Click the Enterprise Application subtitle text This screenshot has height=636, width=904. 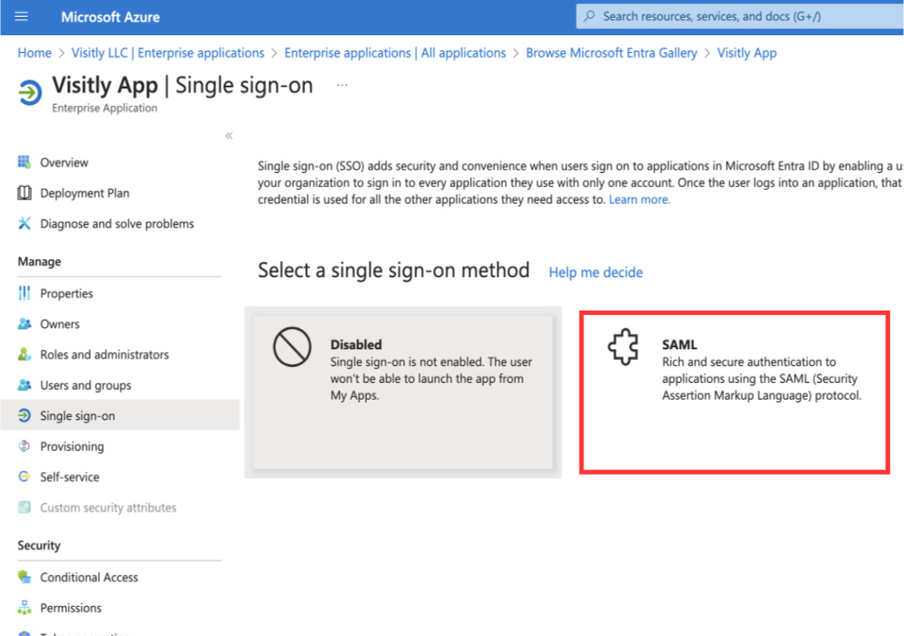coord(104,108)
